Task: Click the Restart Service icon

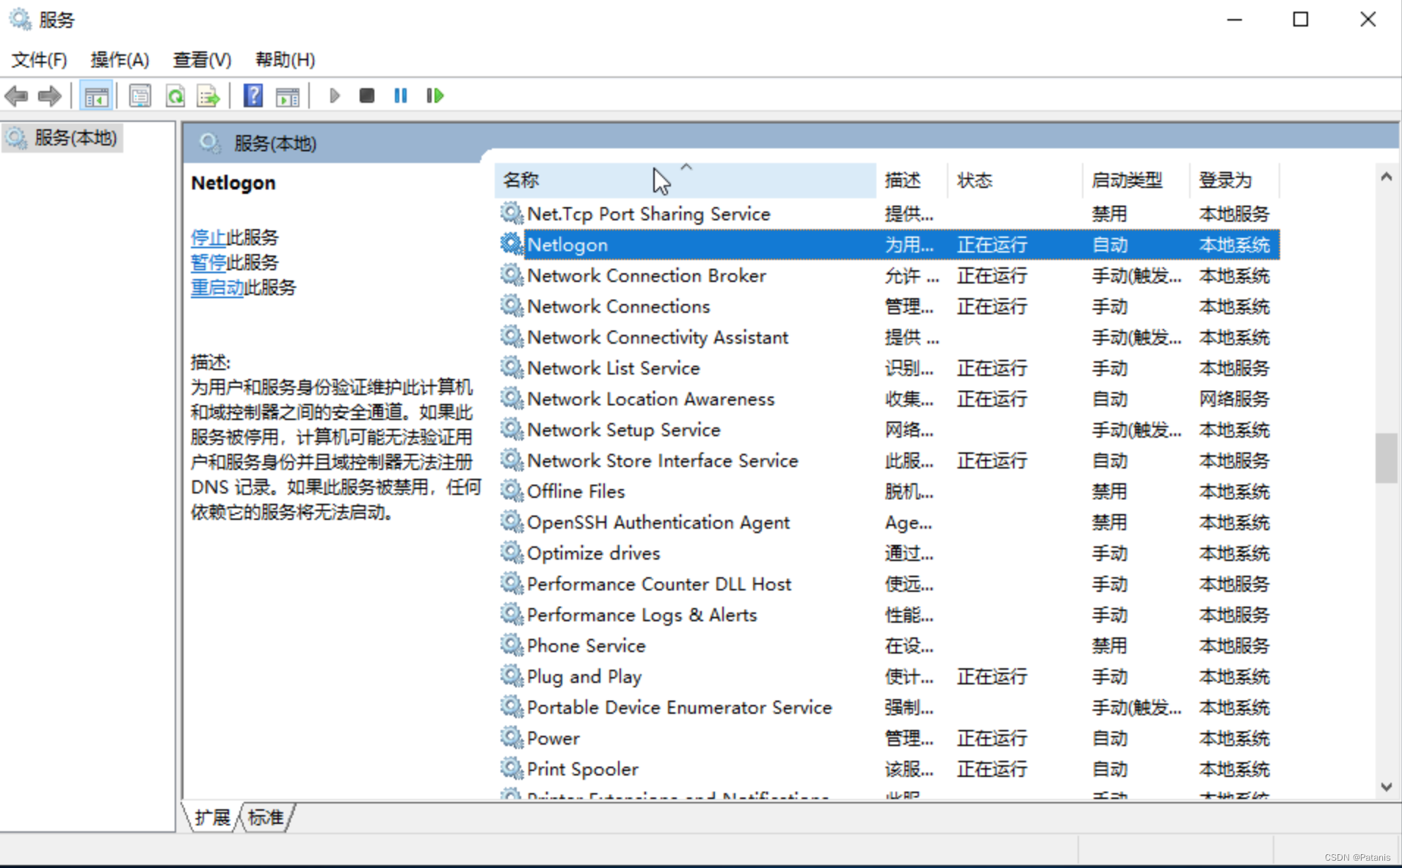Action: pyautogui.click(x=435, y=95)
